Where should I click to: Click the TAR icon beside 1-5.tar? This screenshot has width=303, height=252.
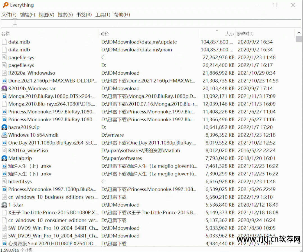(4, 205)
